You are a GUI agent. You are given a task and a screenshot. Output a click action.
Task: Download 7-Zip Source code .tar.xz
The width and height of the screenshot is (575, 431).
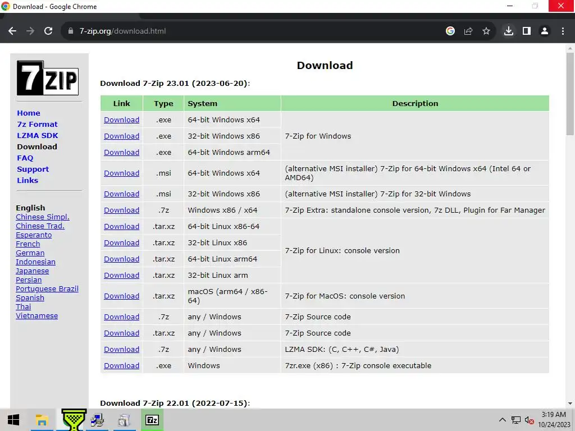tap(121, 333)
